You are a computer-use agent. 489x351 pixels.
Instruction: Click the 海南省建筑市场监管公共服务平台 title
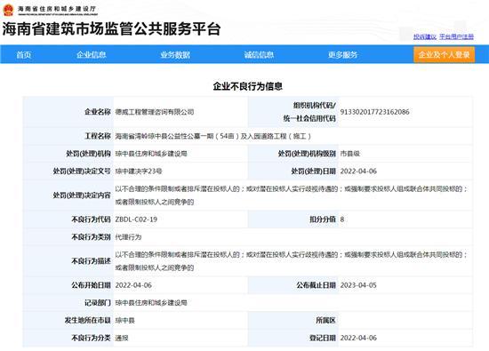coord(112,29)
